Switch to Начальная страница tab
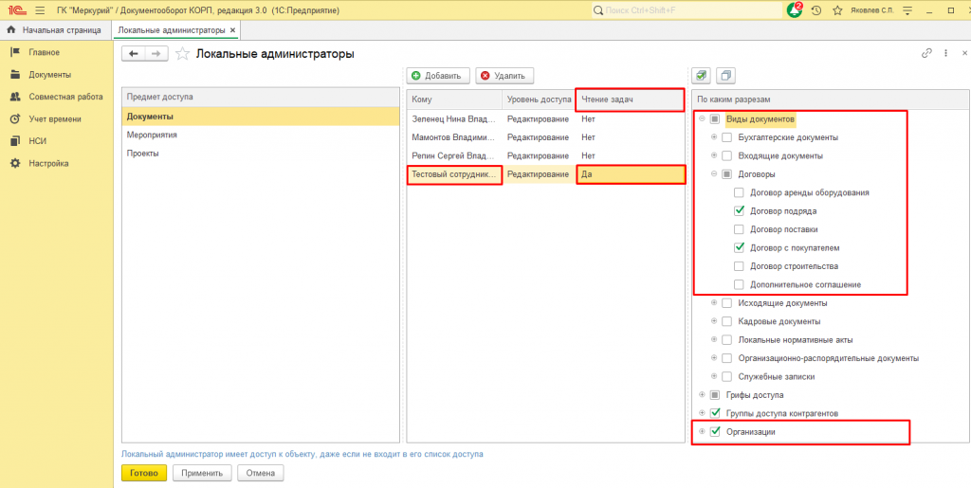 (x=54, y=29)
